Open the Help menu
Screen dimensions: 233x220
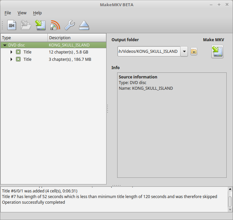click(x=37, y=13)
